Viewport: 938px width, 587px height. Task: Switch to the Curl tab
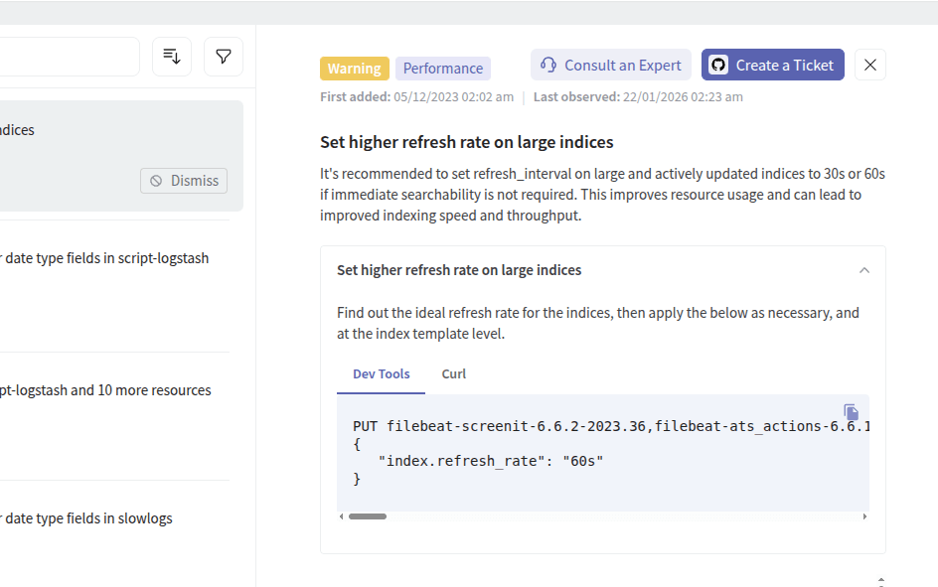click(453, 373)
